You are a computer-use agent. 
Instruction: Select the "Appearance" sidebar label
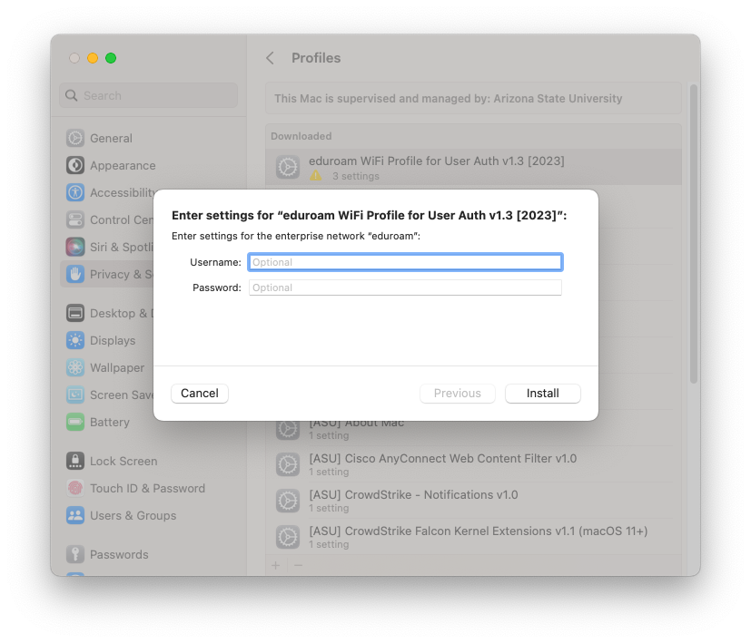point(123,166)
